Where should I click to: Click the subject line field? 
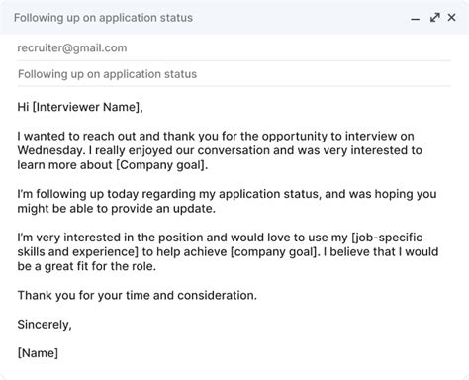tap(234, 74)
